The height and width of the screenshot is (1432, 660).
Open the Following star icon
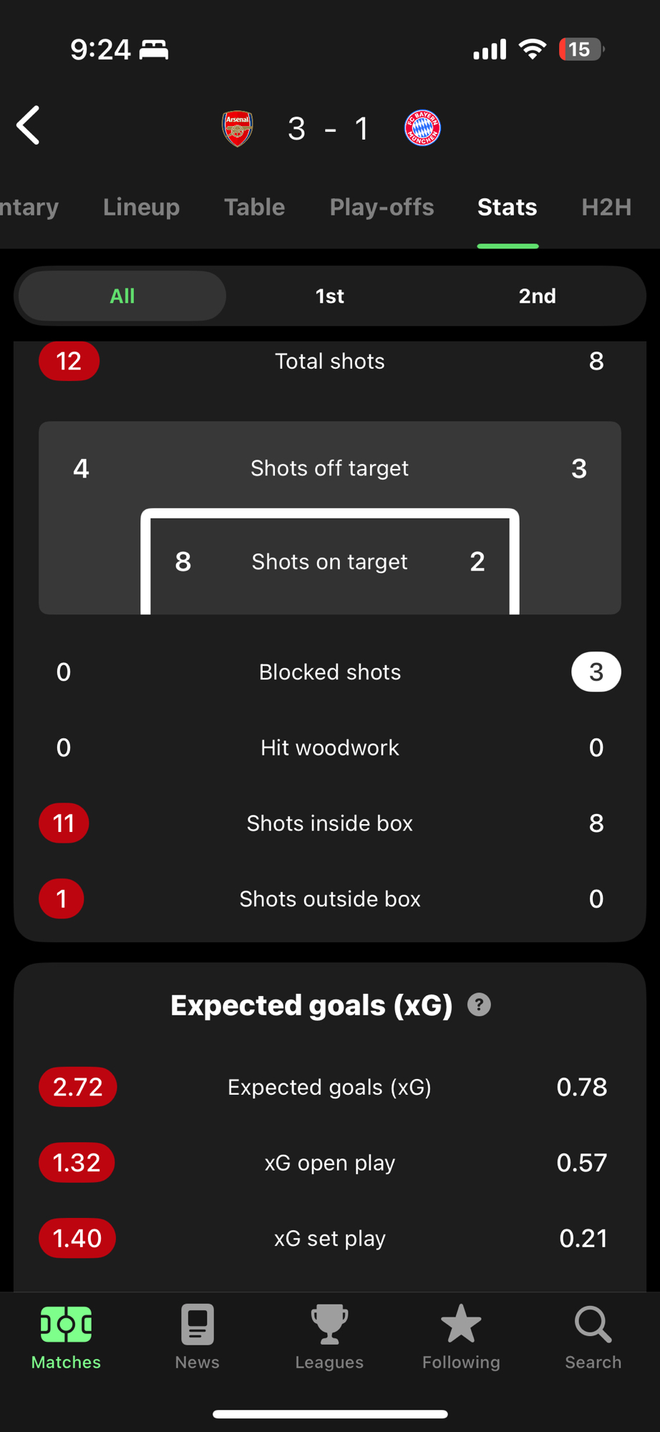461,1325
